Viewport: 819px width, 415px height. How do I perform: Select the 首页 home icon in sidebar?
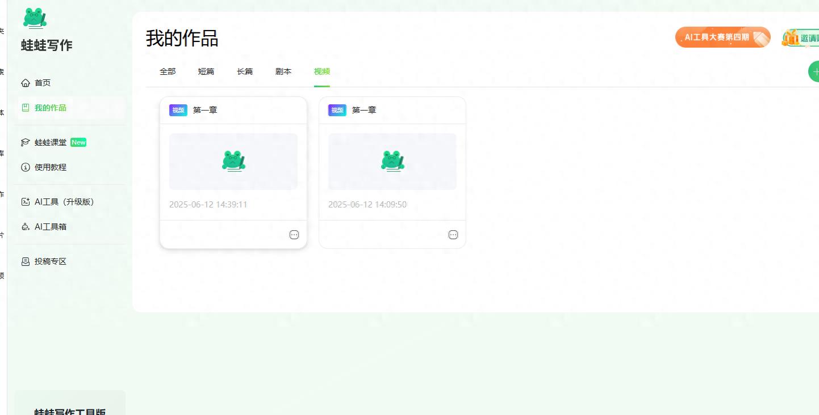click(x=26, y=82)
